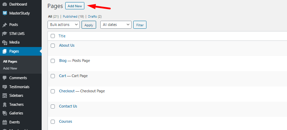This screenshot has width=287, height=130.
Task: Click the STM LMS graduation cap icon
Action: [x=5, y=34]
